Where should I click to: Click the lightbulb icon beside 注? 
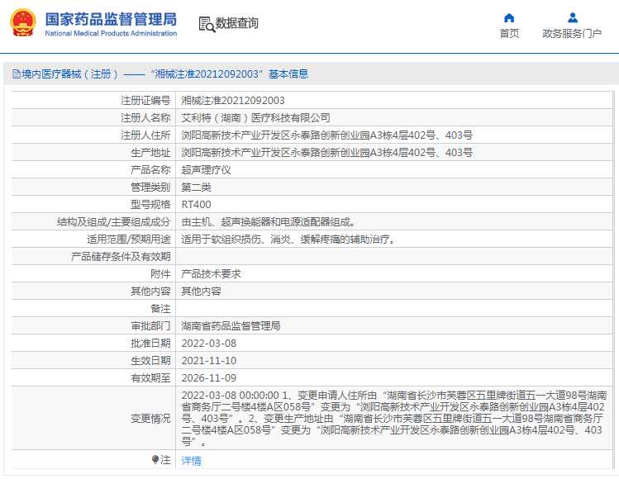point(155,460)
